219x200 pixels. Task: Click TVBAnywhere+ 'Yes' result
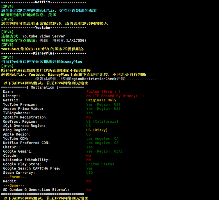[90, 113]
